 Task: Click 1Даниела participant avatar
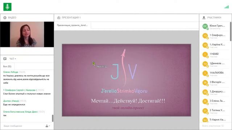tap(205, 64)
